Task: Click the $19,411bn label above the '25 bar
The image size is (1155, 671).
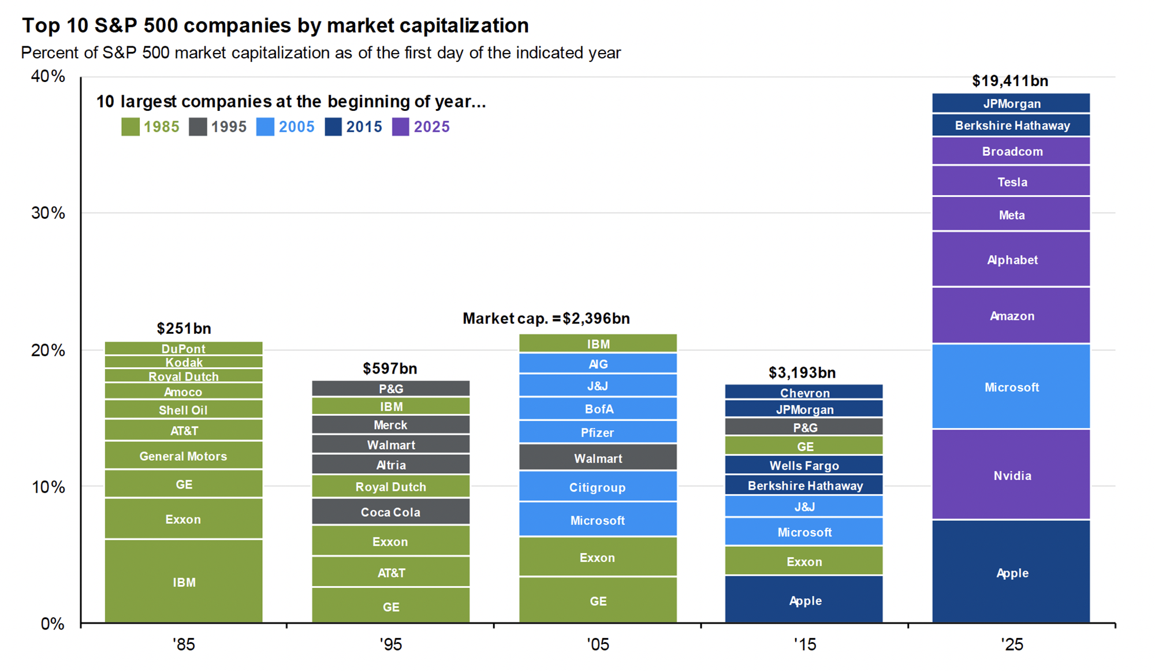Action: [x=1010, y=81]
